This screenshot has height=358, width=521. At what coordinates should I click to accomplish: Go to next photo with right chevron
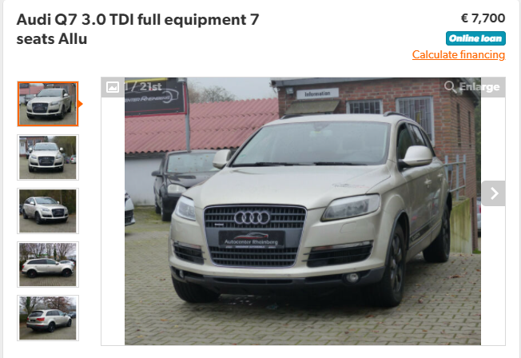pyautogui.click(x=494, y=193)
